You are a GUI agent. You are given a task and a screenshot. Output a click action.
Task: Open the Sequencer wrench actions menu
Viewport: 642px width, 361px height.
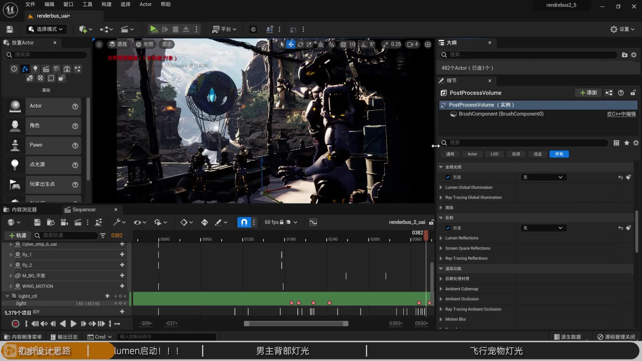119,222
